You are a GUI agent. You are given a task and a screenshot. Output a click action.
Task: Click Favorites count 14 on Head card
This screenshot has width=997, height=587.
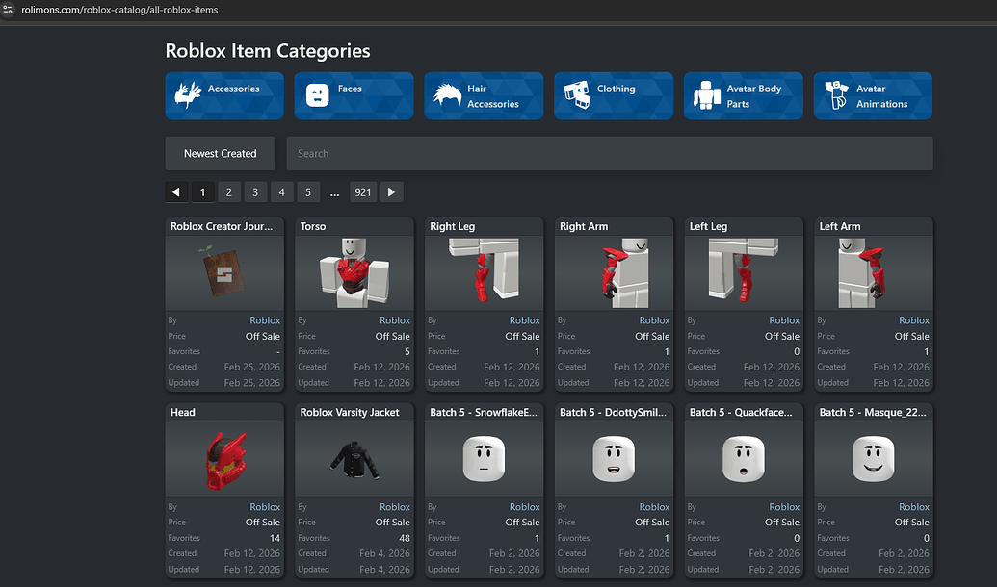[275, 538]
